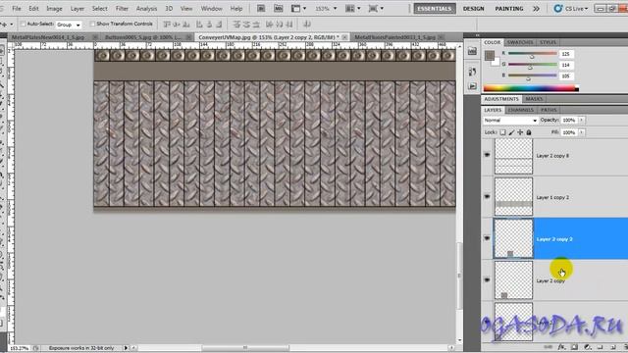The width and height of the screenshot is (628, 353).
Task: Click Align Left Edges icon
Action: click(199, 25)
